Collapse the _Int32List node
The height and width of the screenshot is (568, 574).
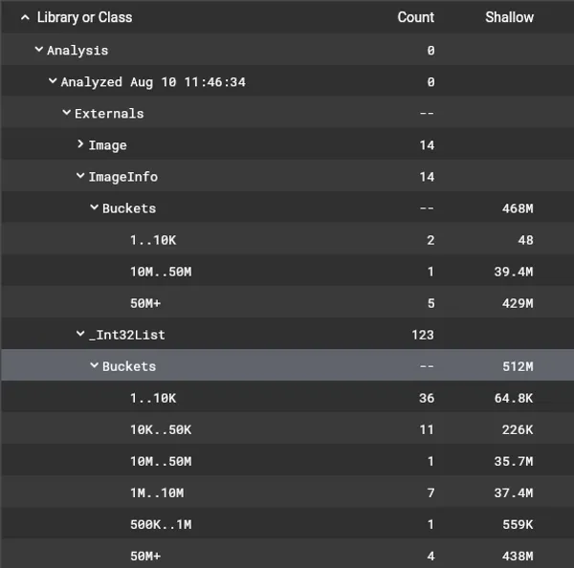[x=80, y=335]
